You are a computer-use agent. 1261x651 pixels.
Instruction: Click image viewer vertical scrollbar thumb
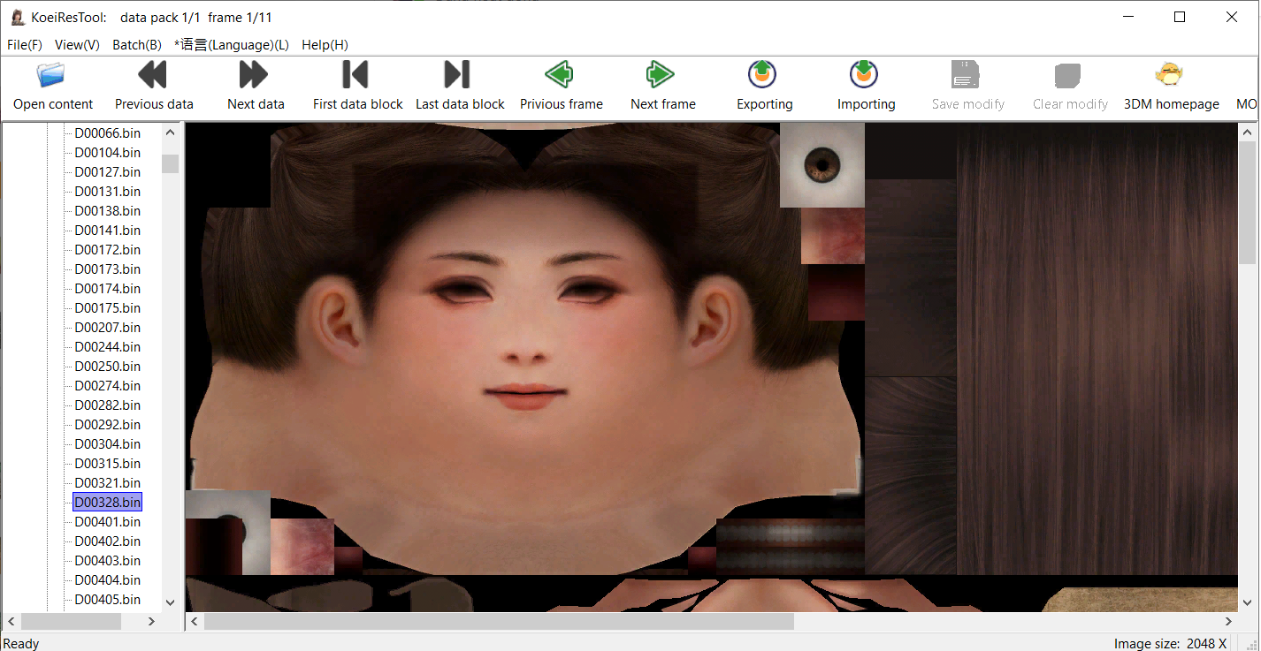pos(1247,201)
